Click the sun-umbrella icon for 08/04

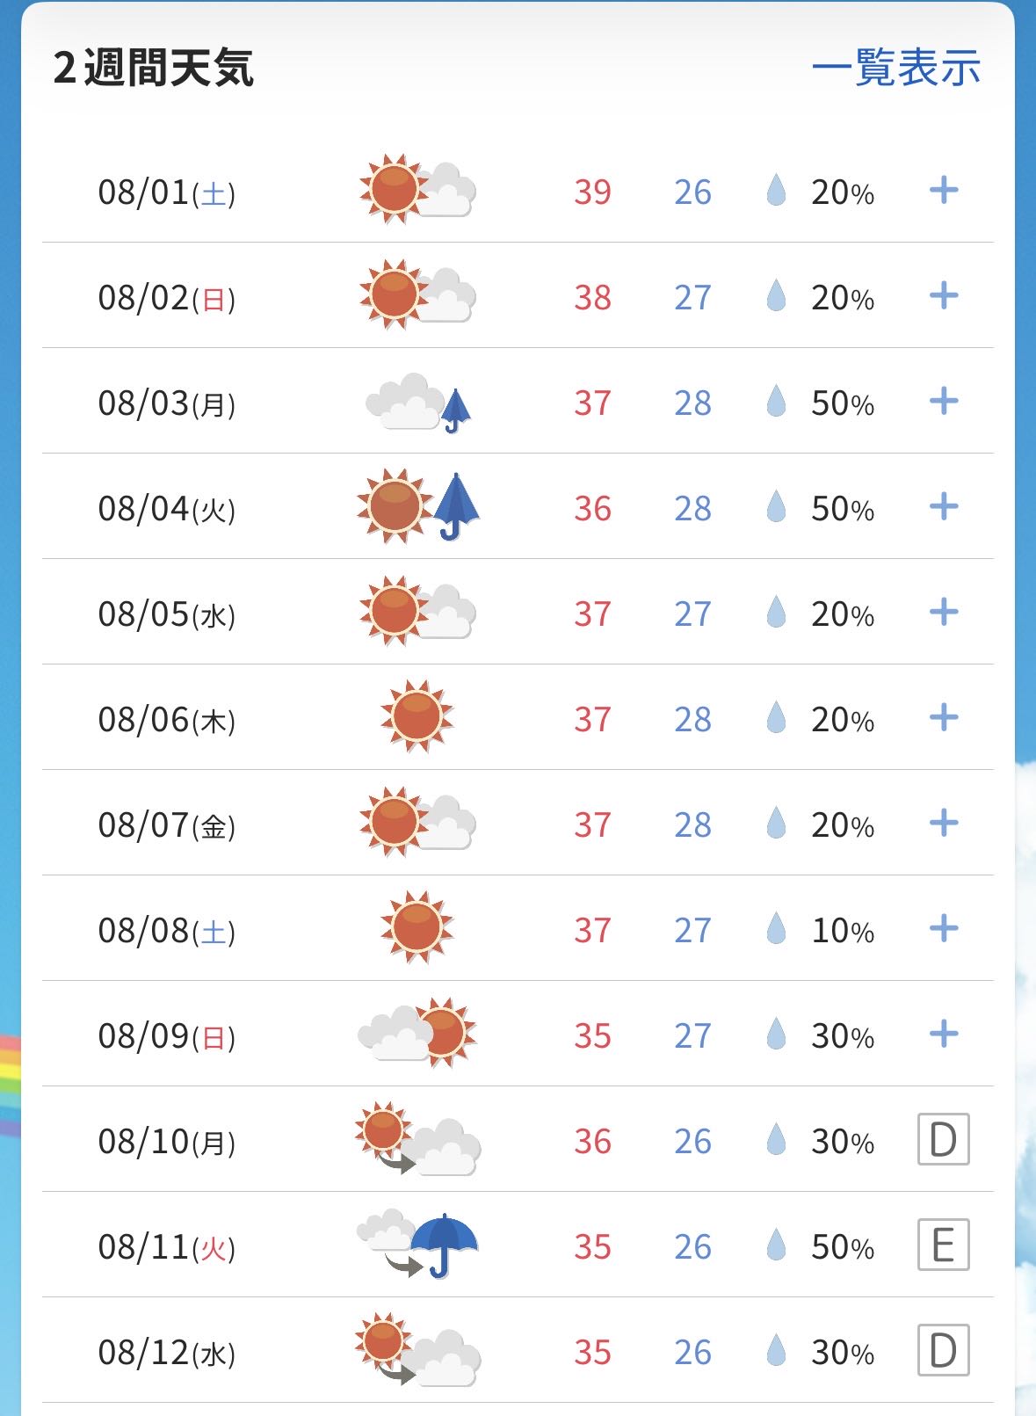point(418,506)
